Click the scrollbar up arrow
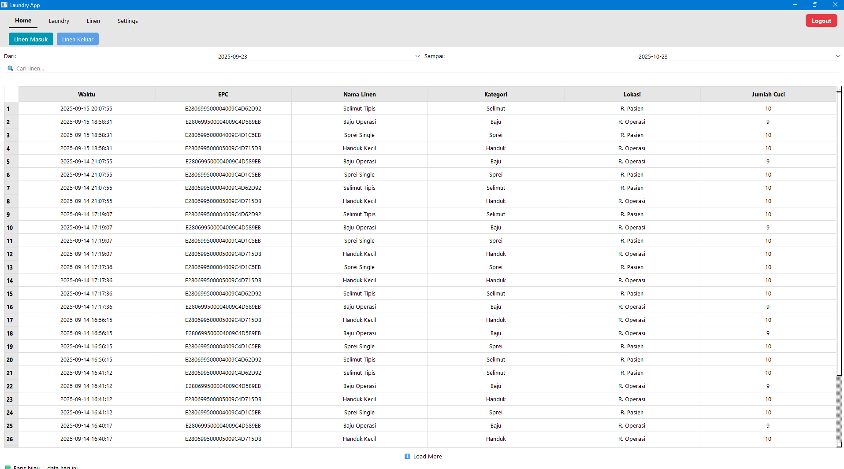 click(838, 89)
